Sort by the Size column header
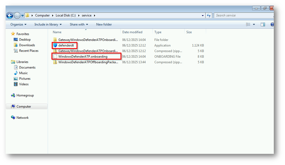 pyautogui.click(x=189, y=32)
